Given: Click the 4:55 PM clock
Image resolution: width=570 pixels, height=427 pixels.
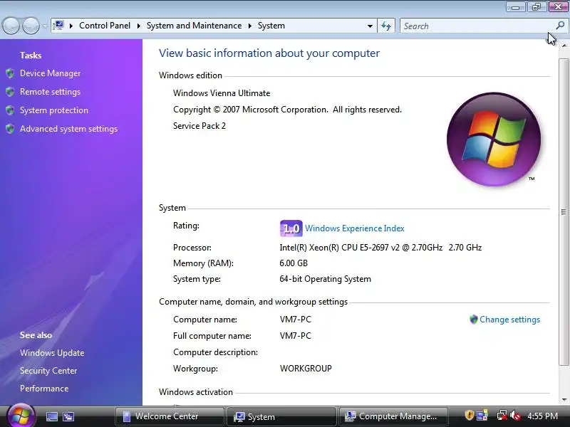Looking at the screenshot, I should (542, 416).
